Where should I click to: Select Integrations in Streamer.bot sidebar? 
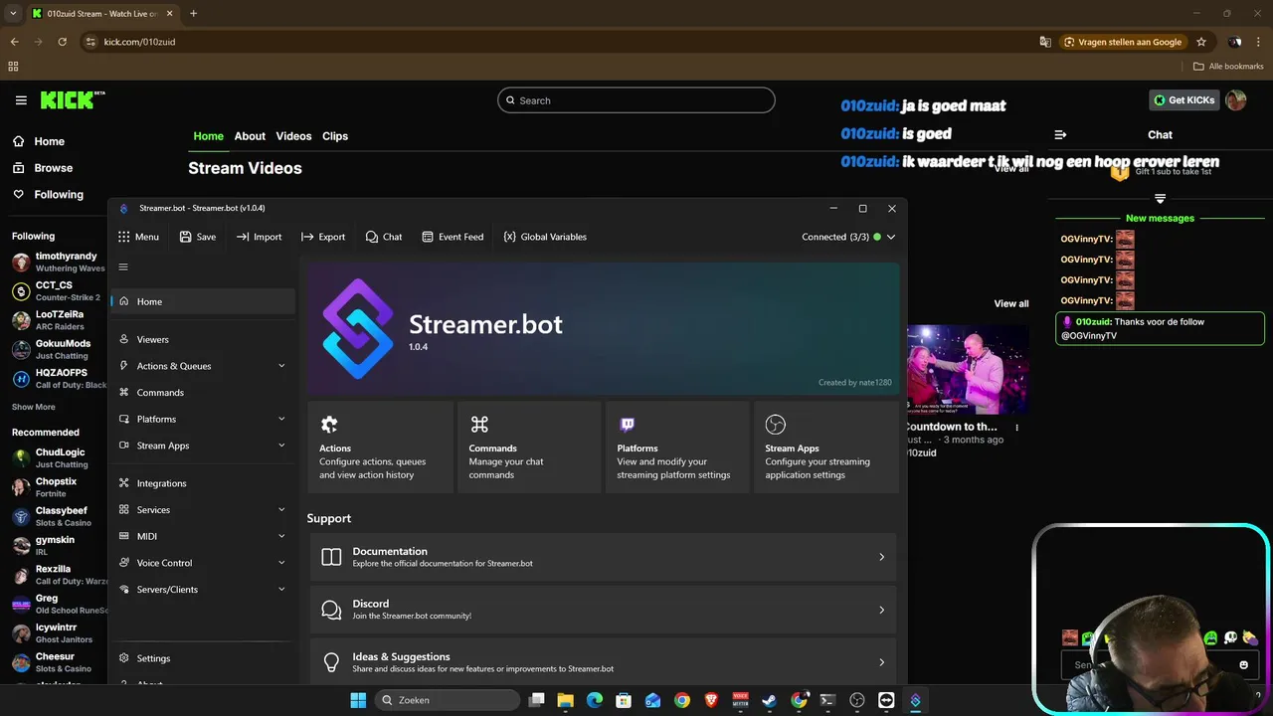203,483
